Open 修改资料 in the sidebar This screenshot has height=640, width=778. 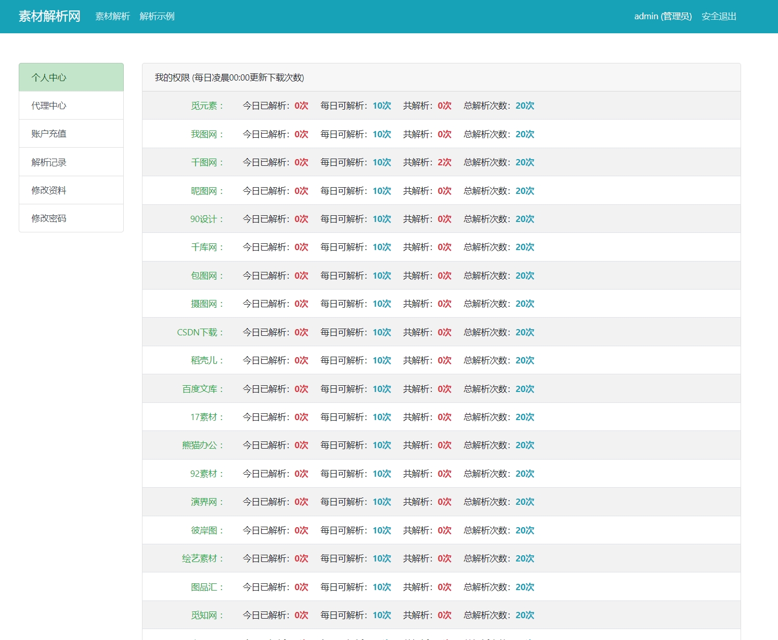(71, 190)
